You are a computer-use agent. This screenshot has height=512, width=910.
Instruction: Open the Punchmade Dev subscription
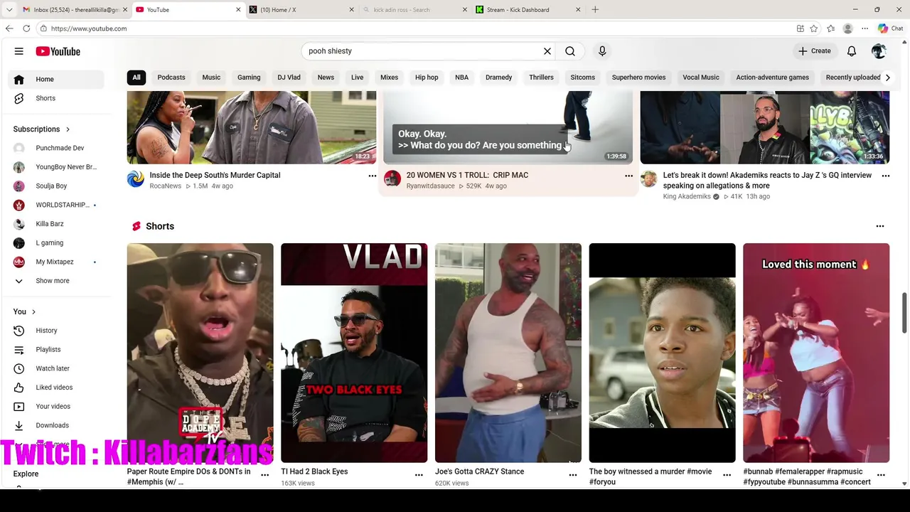point(57,148)
